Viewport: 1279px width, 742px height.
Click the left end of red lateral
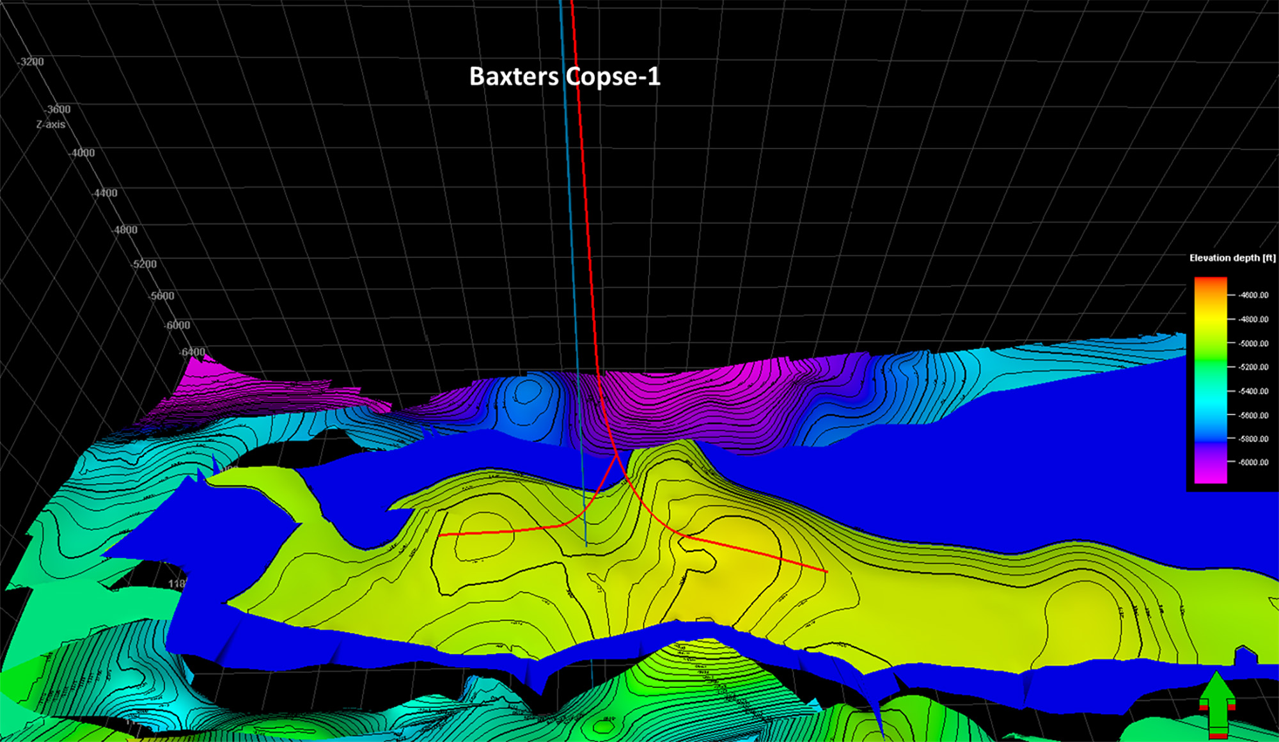tap(440, 535)
